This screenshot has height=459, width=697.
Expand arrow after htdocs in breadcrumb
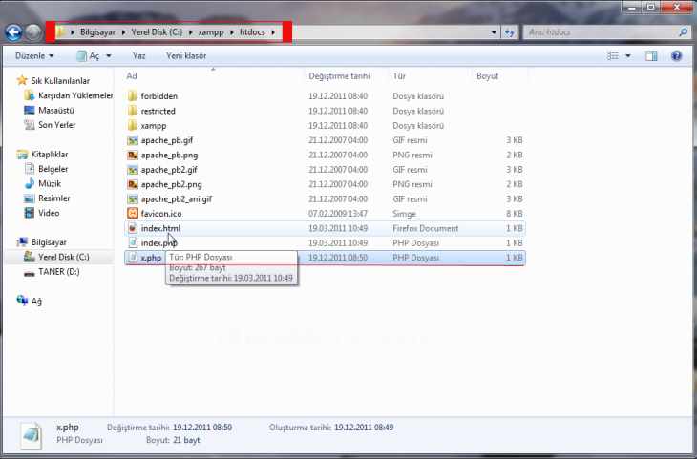[273, 32]
